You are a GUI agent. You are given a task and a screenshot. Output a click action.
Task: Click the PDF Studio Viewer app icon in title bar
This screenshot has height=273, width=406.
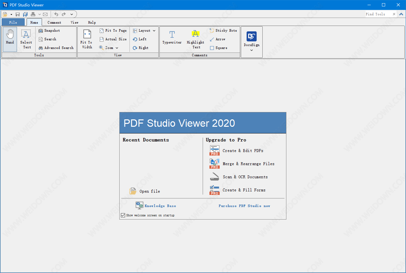coord(5,5)
